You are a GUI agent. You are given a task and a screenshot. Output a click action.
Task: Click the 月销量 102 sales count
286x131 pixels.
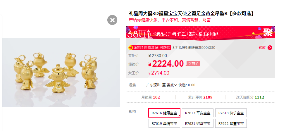(x=151, y=97)
